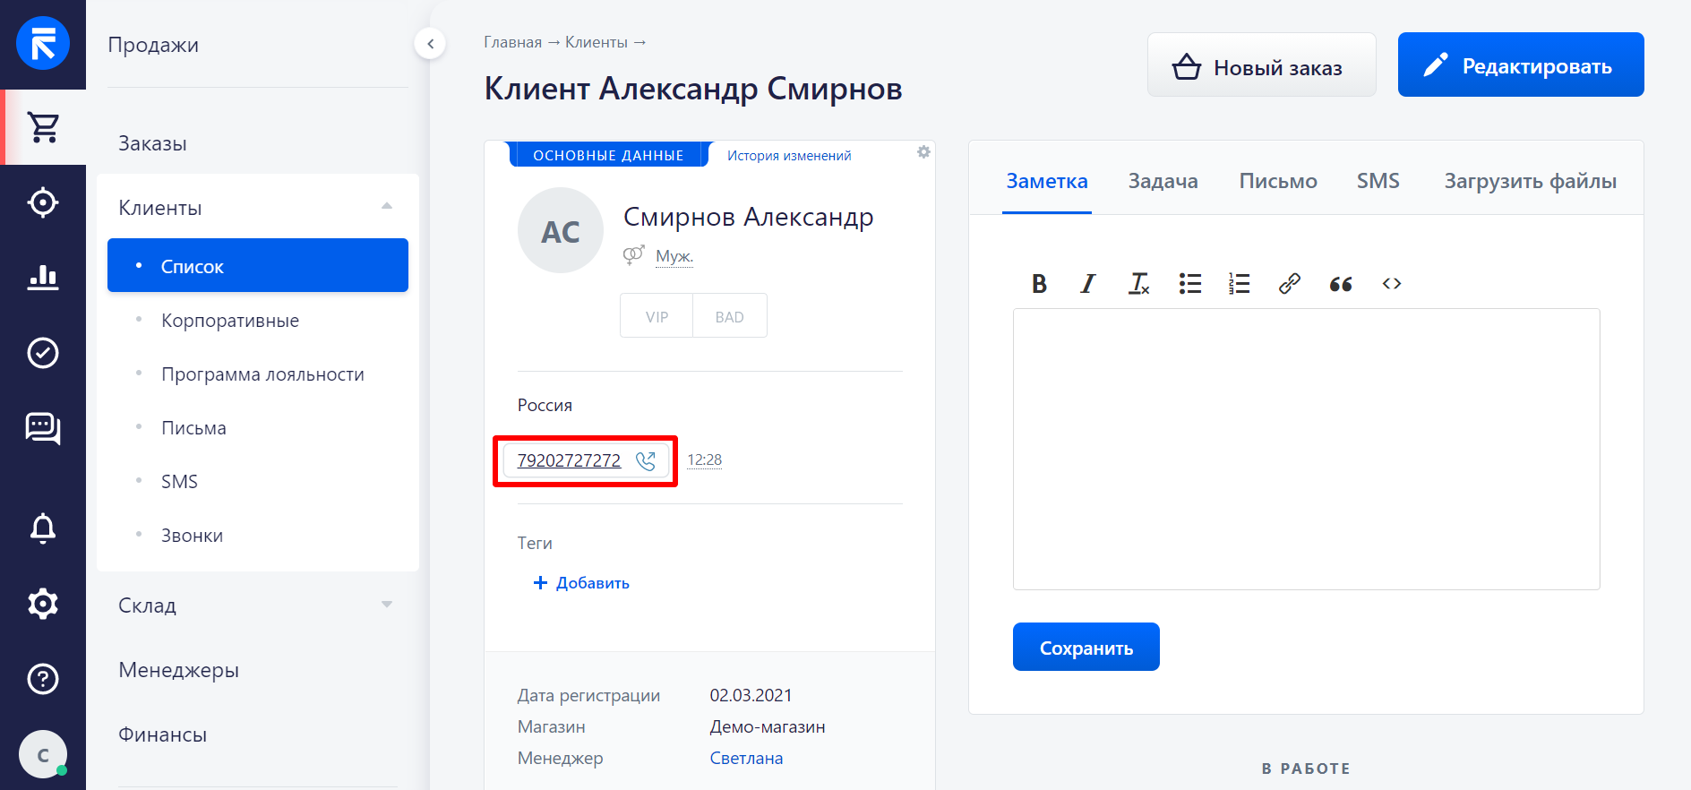1691x790 pixels.
Task: Expand the Склад menu section
Action: [386, 605]
